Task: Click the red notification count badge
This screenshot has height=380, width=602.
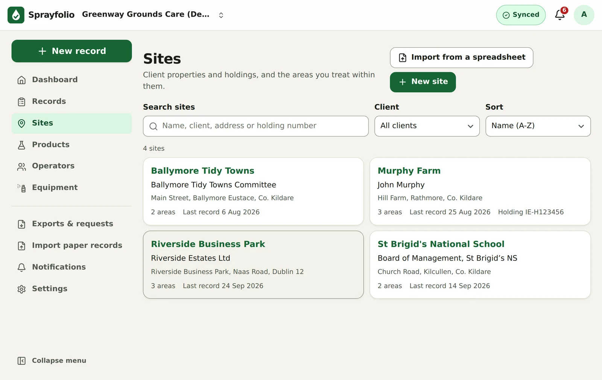Action: [564, 10]
